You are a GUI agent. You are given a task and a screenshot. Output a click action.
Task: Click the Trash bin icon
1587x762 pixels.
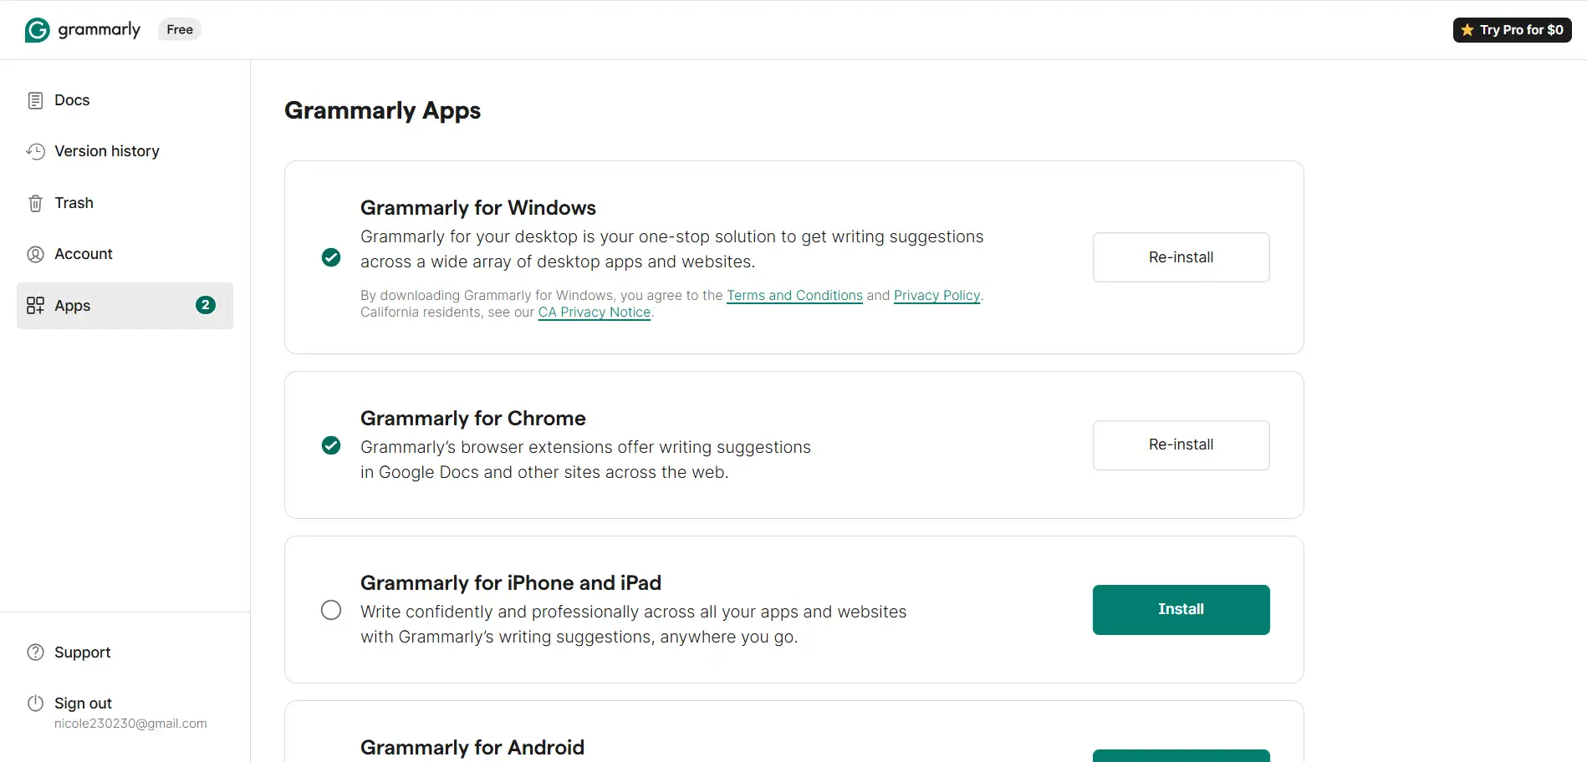click(35, 203)
